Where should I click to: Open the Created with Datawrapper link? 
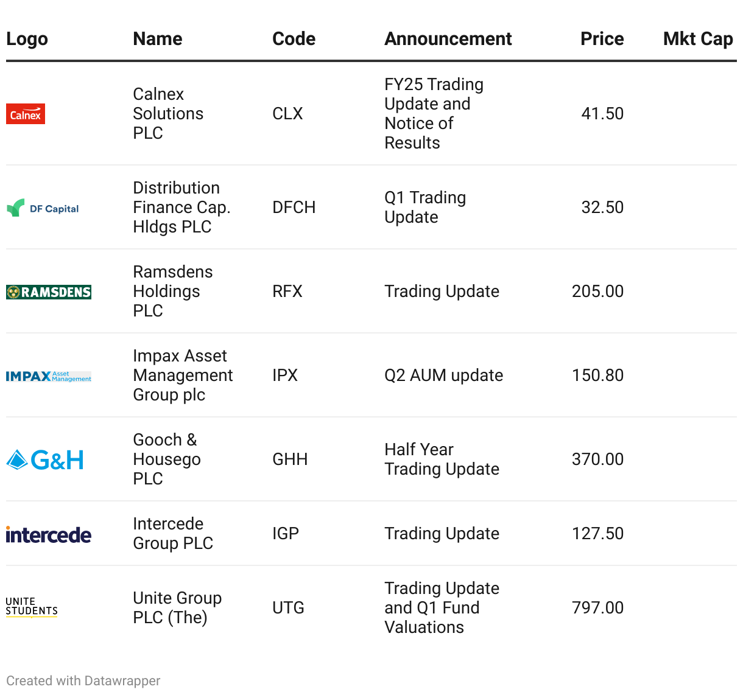point(83,681)
